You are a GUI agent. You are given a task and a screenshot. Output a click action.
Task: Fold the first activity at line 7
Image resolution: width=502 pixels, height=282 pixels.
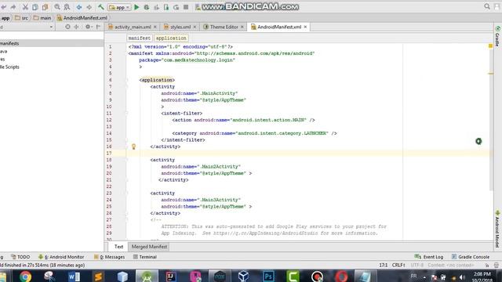(x=126, y=87)
